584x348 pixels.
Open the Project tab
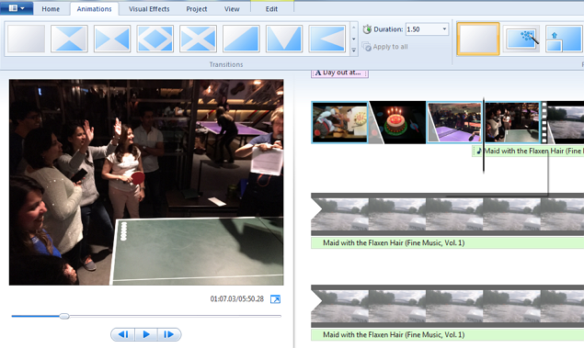pyautogui.click(x=197, y=9)
